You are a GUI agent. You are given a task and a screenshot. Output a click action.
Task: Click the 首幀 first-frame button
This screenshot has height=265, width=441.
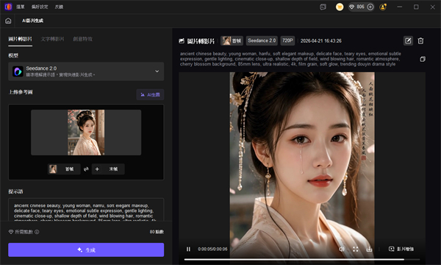64,169
